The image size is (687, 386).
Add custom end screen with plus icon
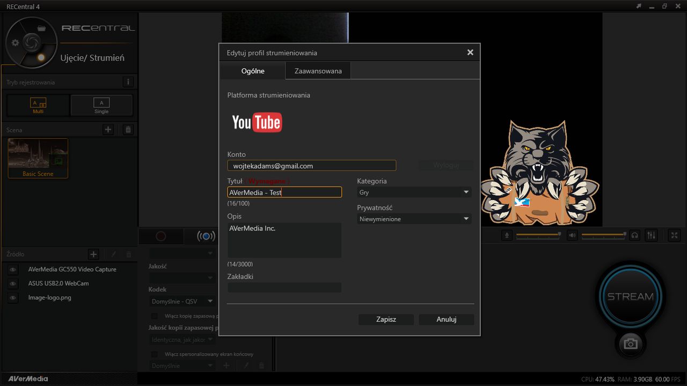[x=226, y=366]
